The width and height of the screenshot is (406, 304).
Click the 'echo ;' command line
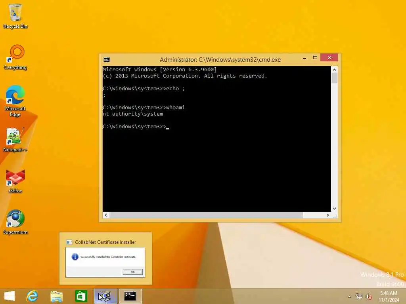tap(144, 89)
